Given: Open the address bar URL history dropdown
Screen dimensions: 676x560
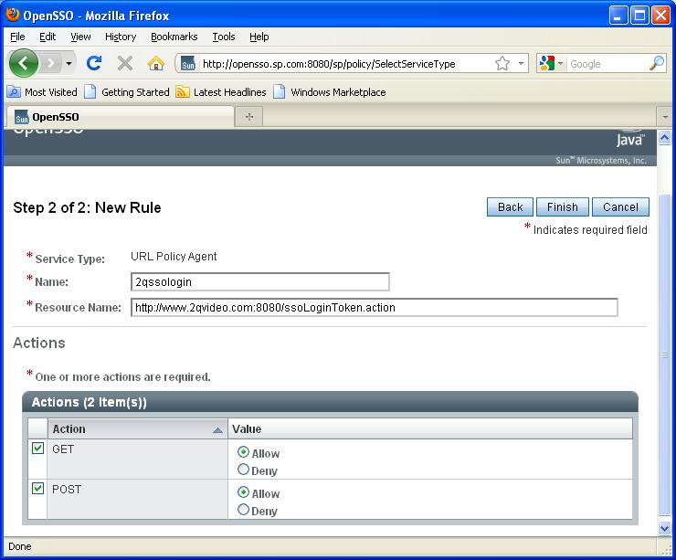Looking at the screenshot, I should coord(521,64).
